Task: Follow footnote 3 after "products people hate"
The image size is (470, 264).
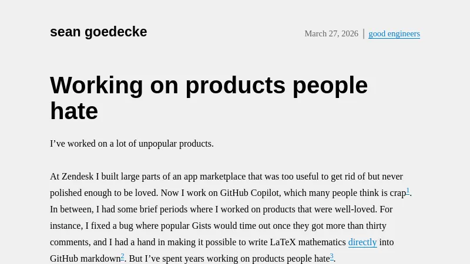Action: (331, 256)
